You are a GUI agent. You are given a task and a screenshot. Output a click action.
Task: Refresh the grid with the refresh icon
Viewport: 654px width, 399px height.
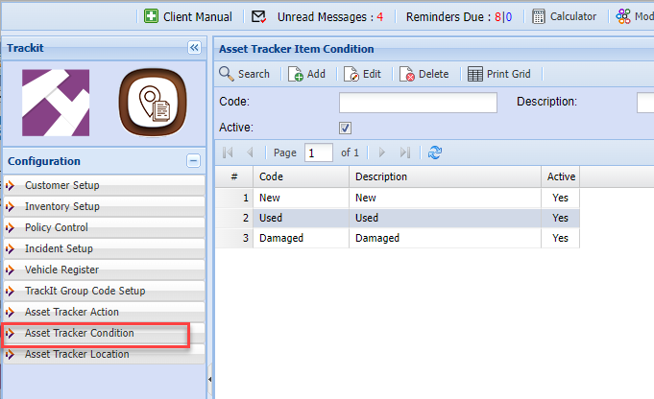435,153
